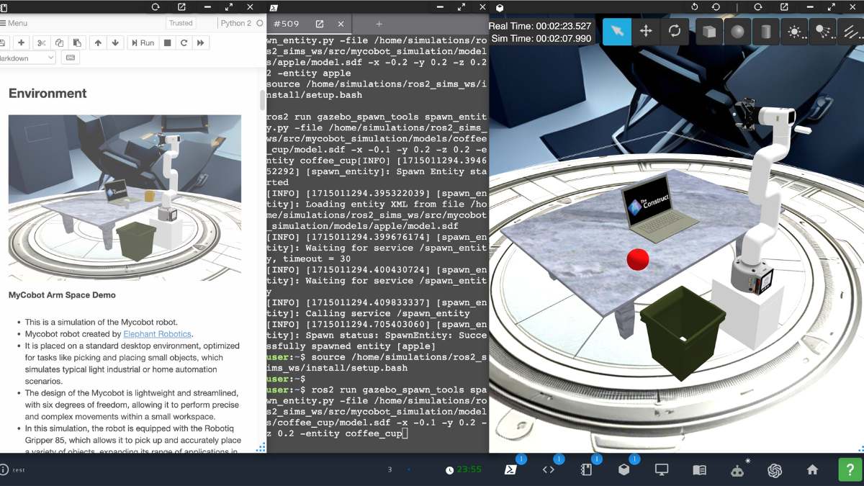The width and height of the screenshot is (864, 486).
Task: Toggle the notebook Trusted indicator
Action: pos(181,23)
